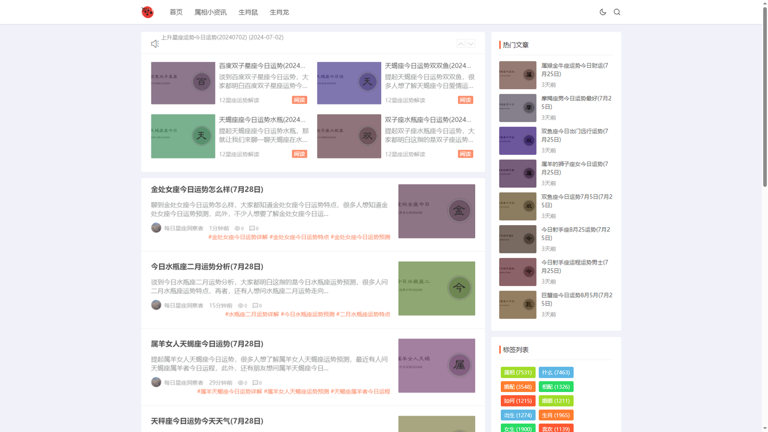Select the 生肖 (1965) tag
Image resolution: width=768 pixels, height=432 pixels.
(x=556, y=415)
